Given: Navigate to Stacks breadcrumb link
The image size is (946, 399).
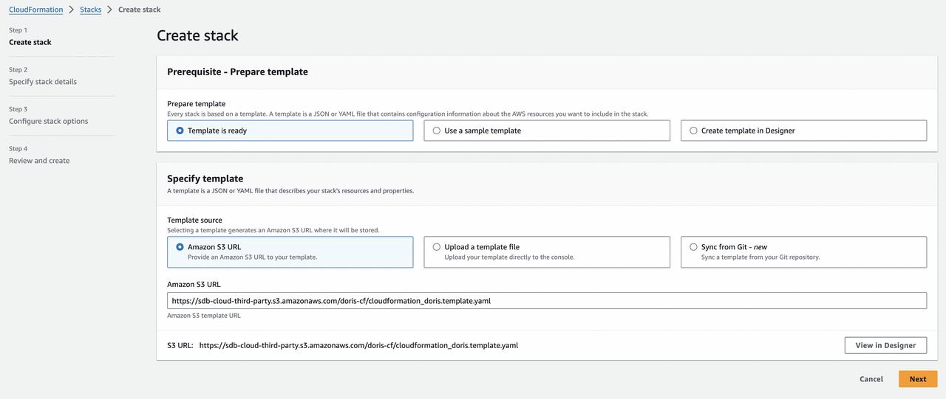Looking at the screenshot, I should coord(90,10).
